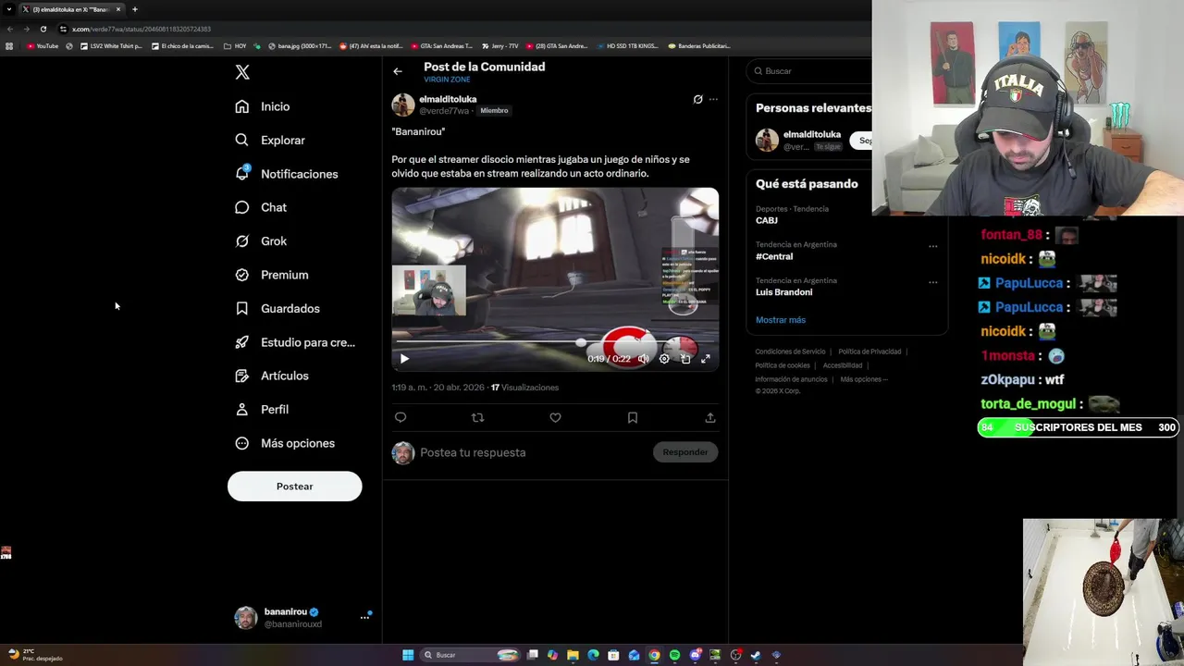The width and height of the screenshot is (1184, 666).
Task: Click the Buscar search box on X
Action: coord(809,71)
